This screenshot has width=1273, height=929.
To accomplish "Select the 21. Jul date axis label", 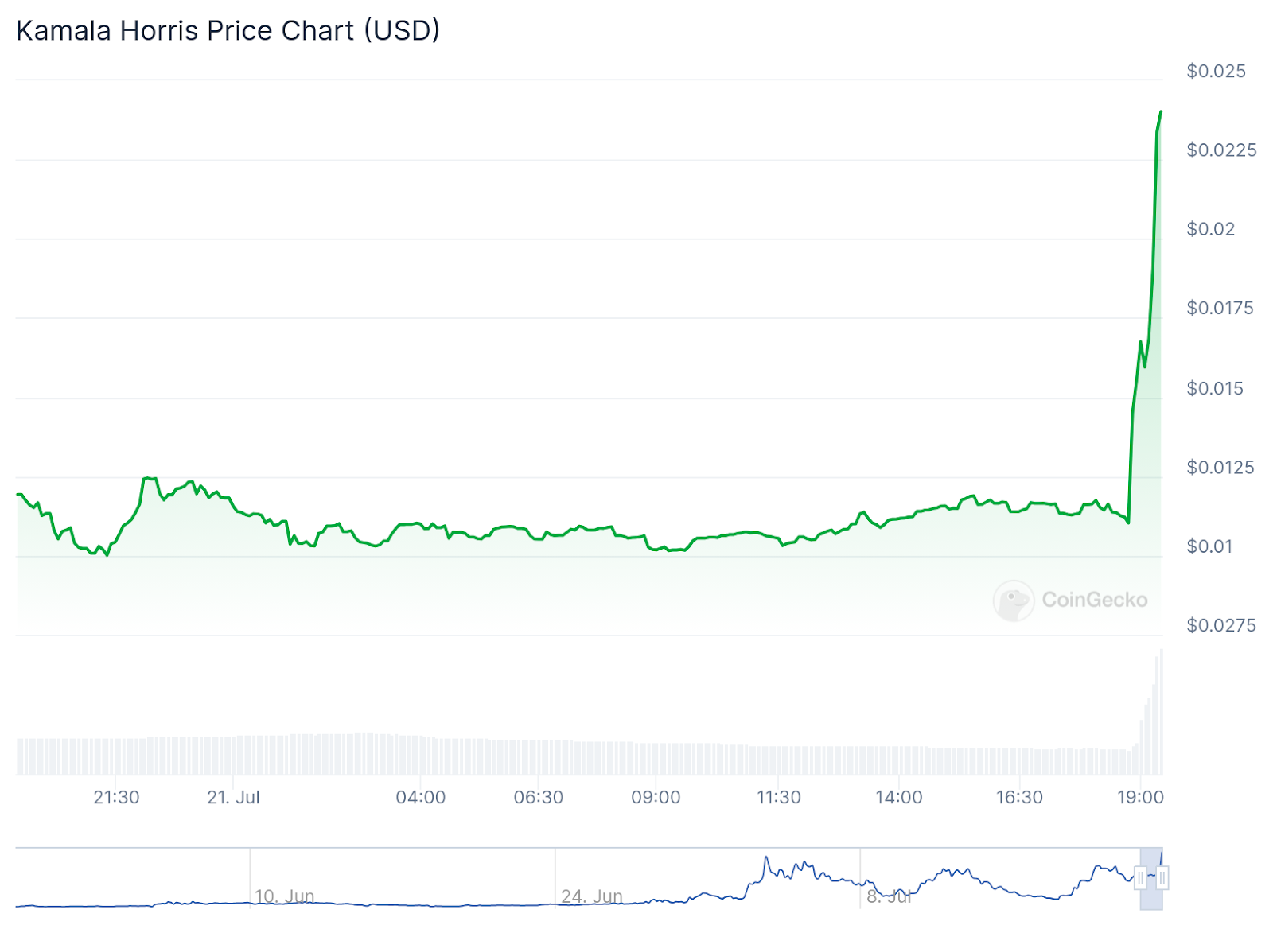I will pos(233,797).
